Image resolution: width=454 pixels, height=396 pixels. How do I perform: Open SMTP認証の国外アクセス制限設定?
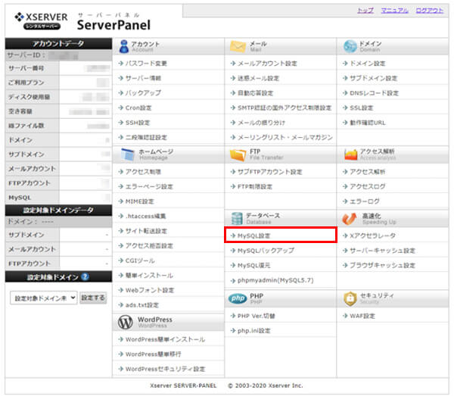click(285, 108)
